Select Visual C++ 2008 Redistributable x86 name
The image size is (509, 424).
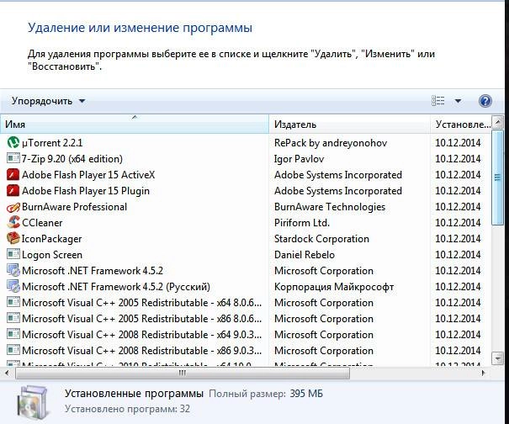coord(141,351)
